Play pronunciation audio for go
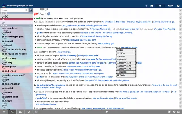 (49, 14)
